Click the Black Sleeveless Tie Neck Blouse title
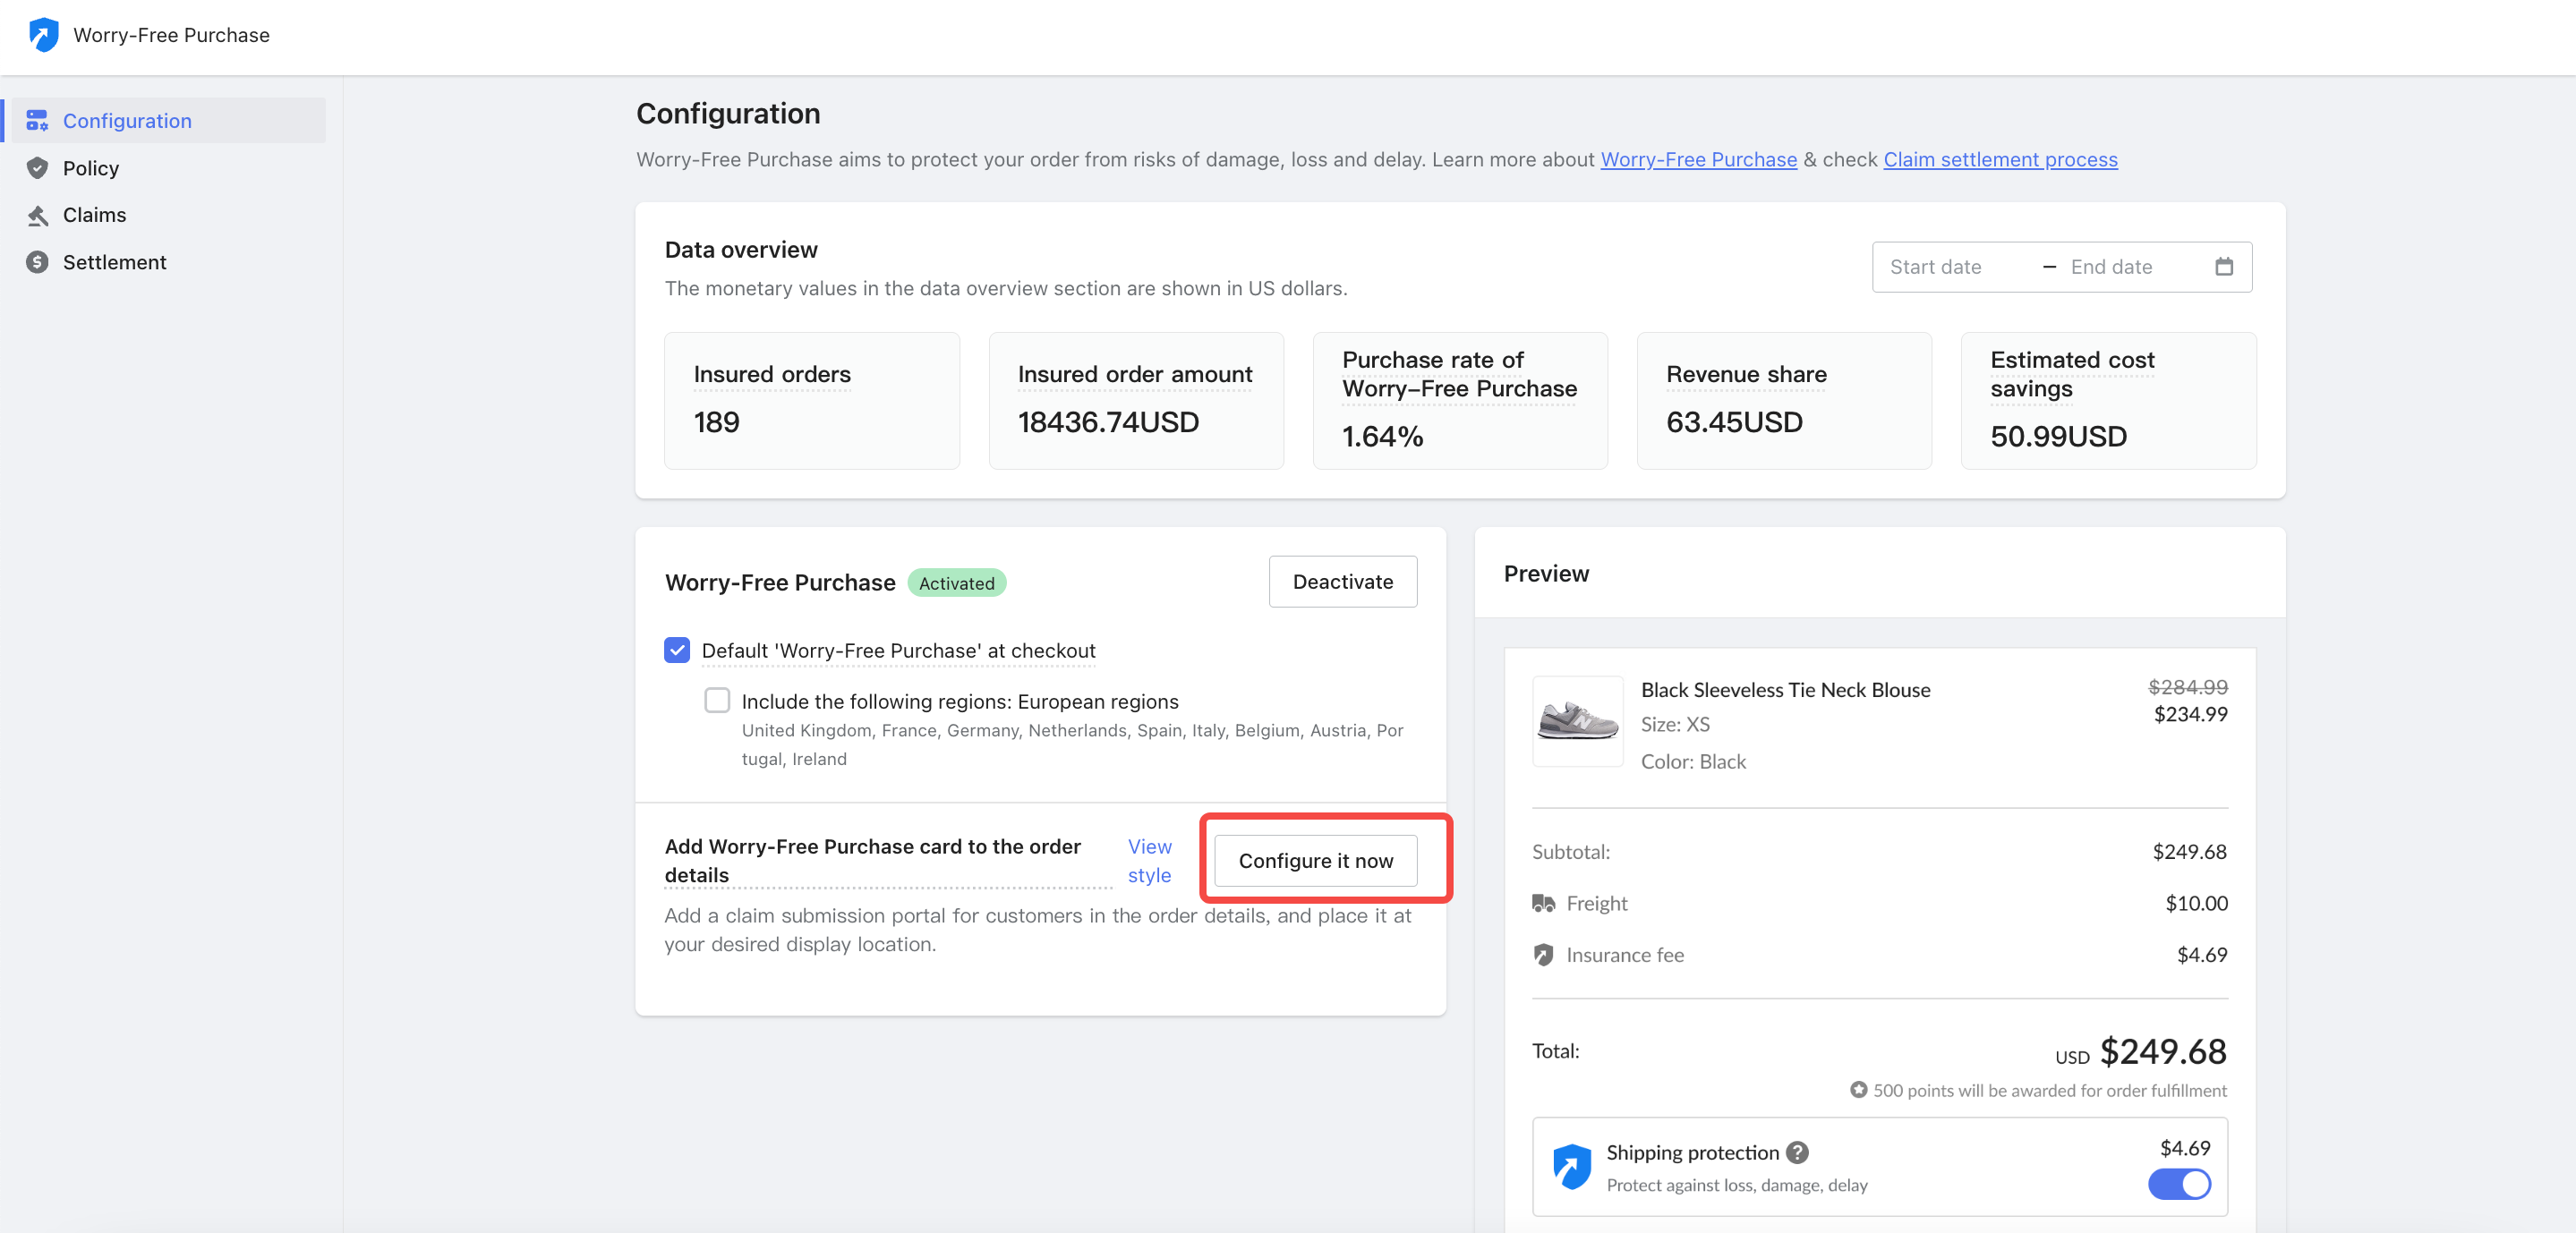 pos(1785,690)
